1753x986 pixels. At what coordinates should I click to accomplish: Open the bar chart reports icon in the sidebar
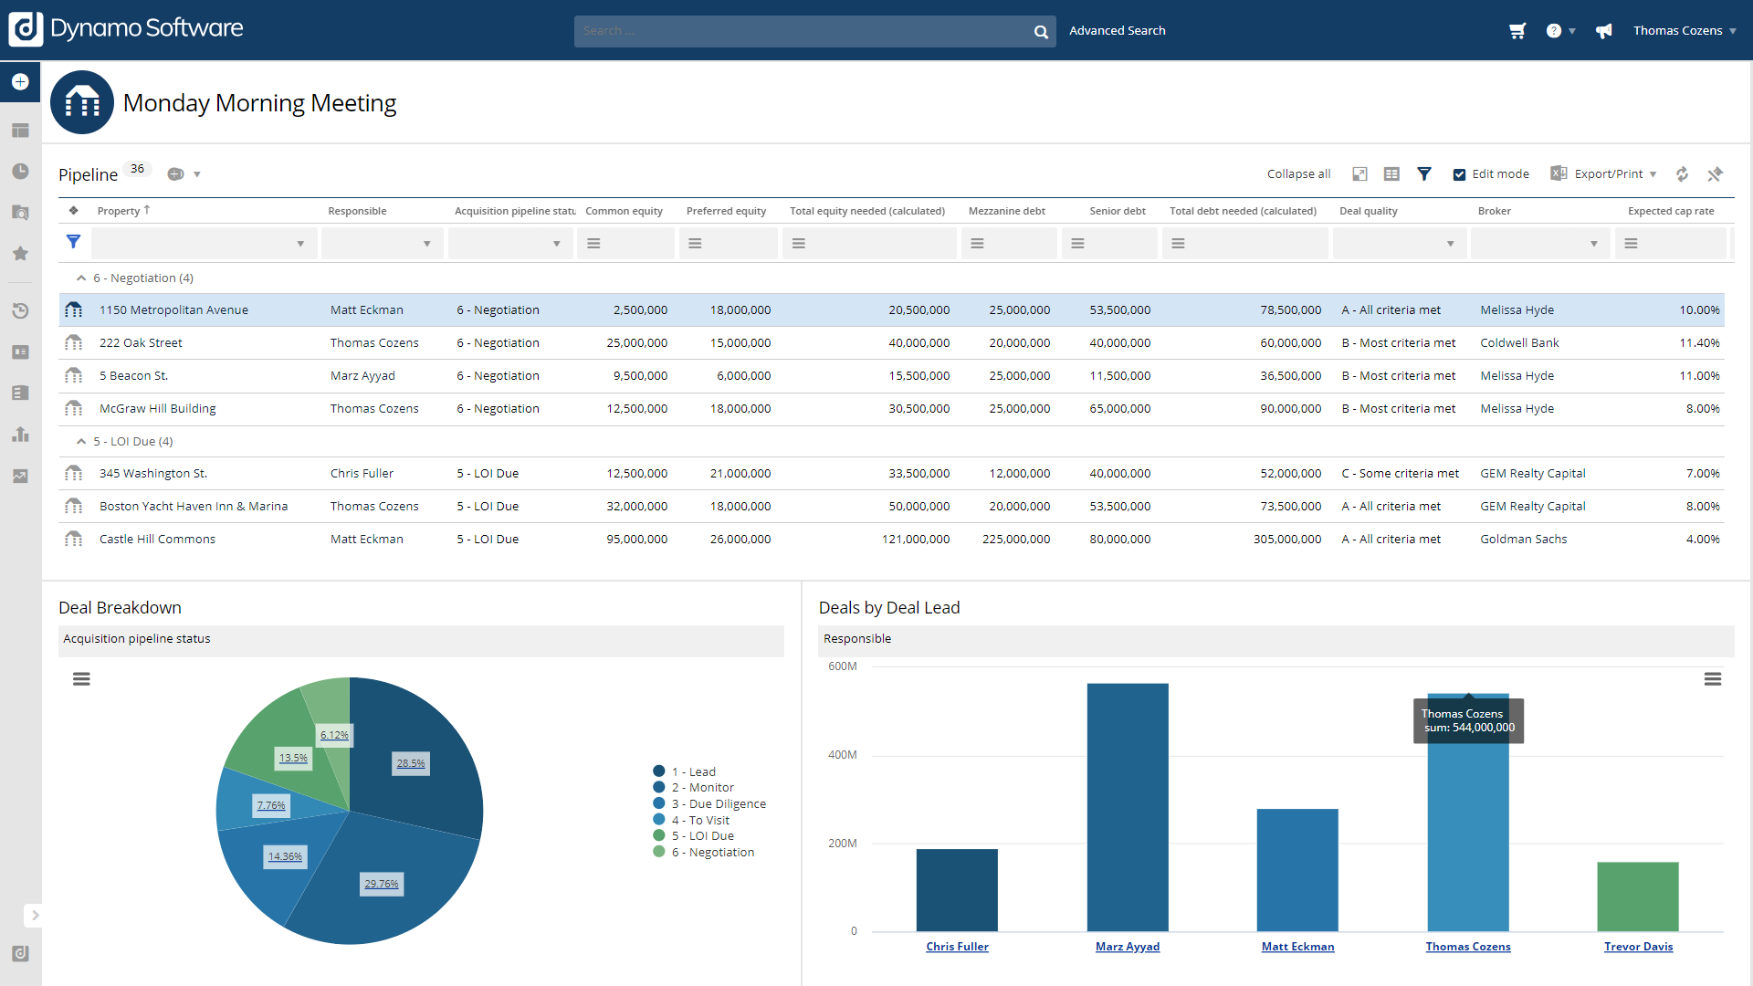(x=19, y=435)
